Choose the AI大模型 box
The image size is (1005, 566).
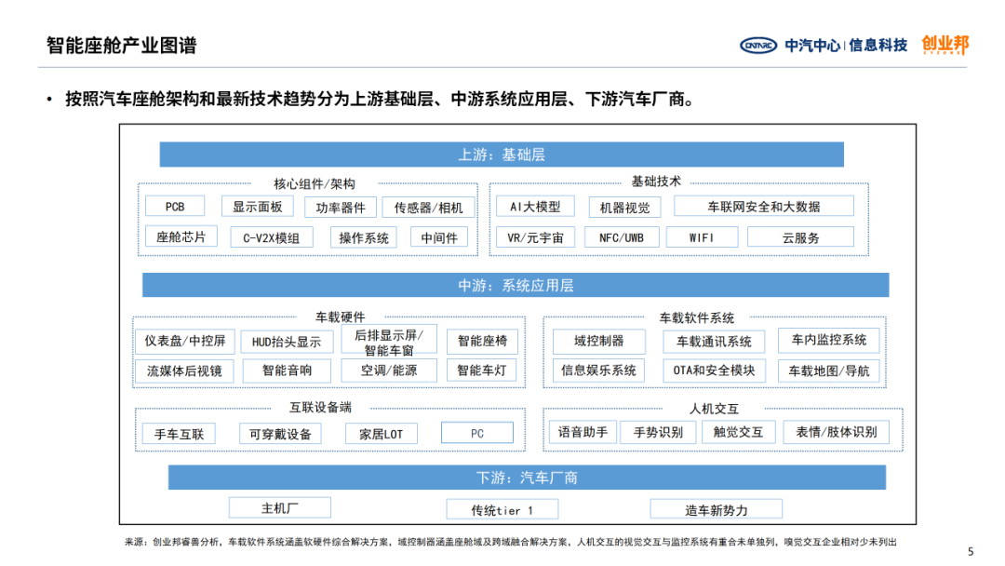pyautogui.click(x=535, y=207)
